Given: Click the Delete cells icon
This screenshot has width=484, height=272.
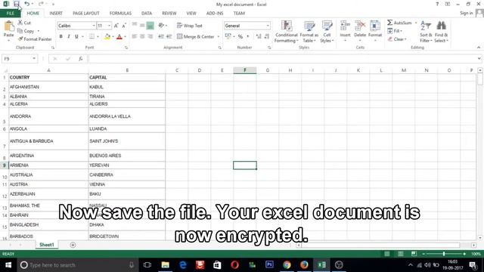Looking at the screenshot, I should point(360,26).
